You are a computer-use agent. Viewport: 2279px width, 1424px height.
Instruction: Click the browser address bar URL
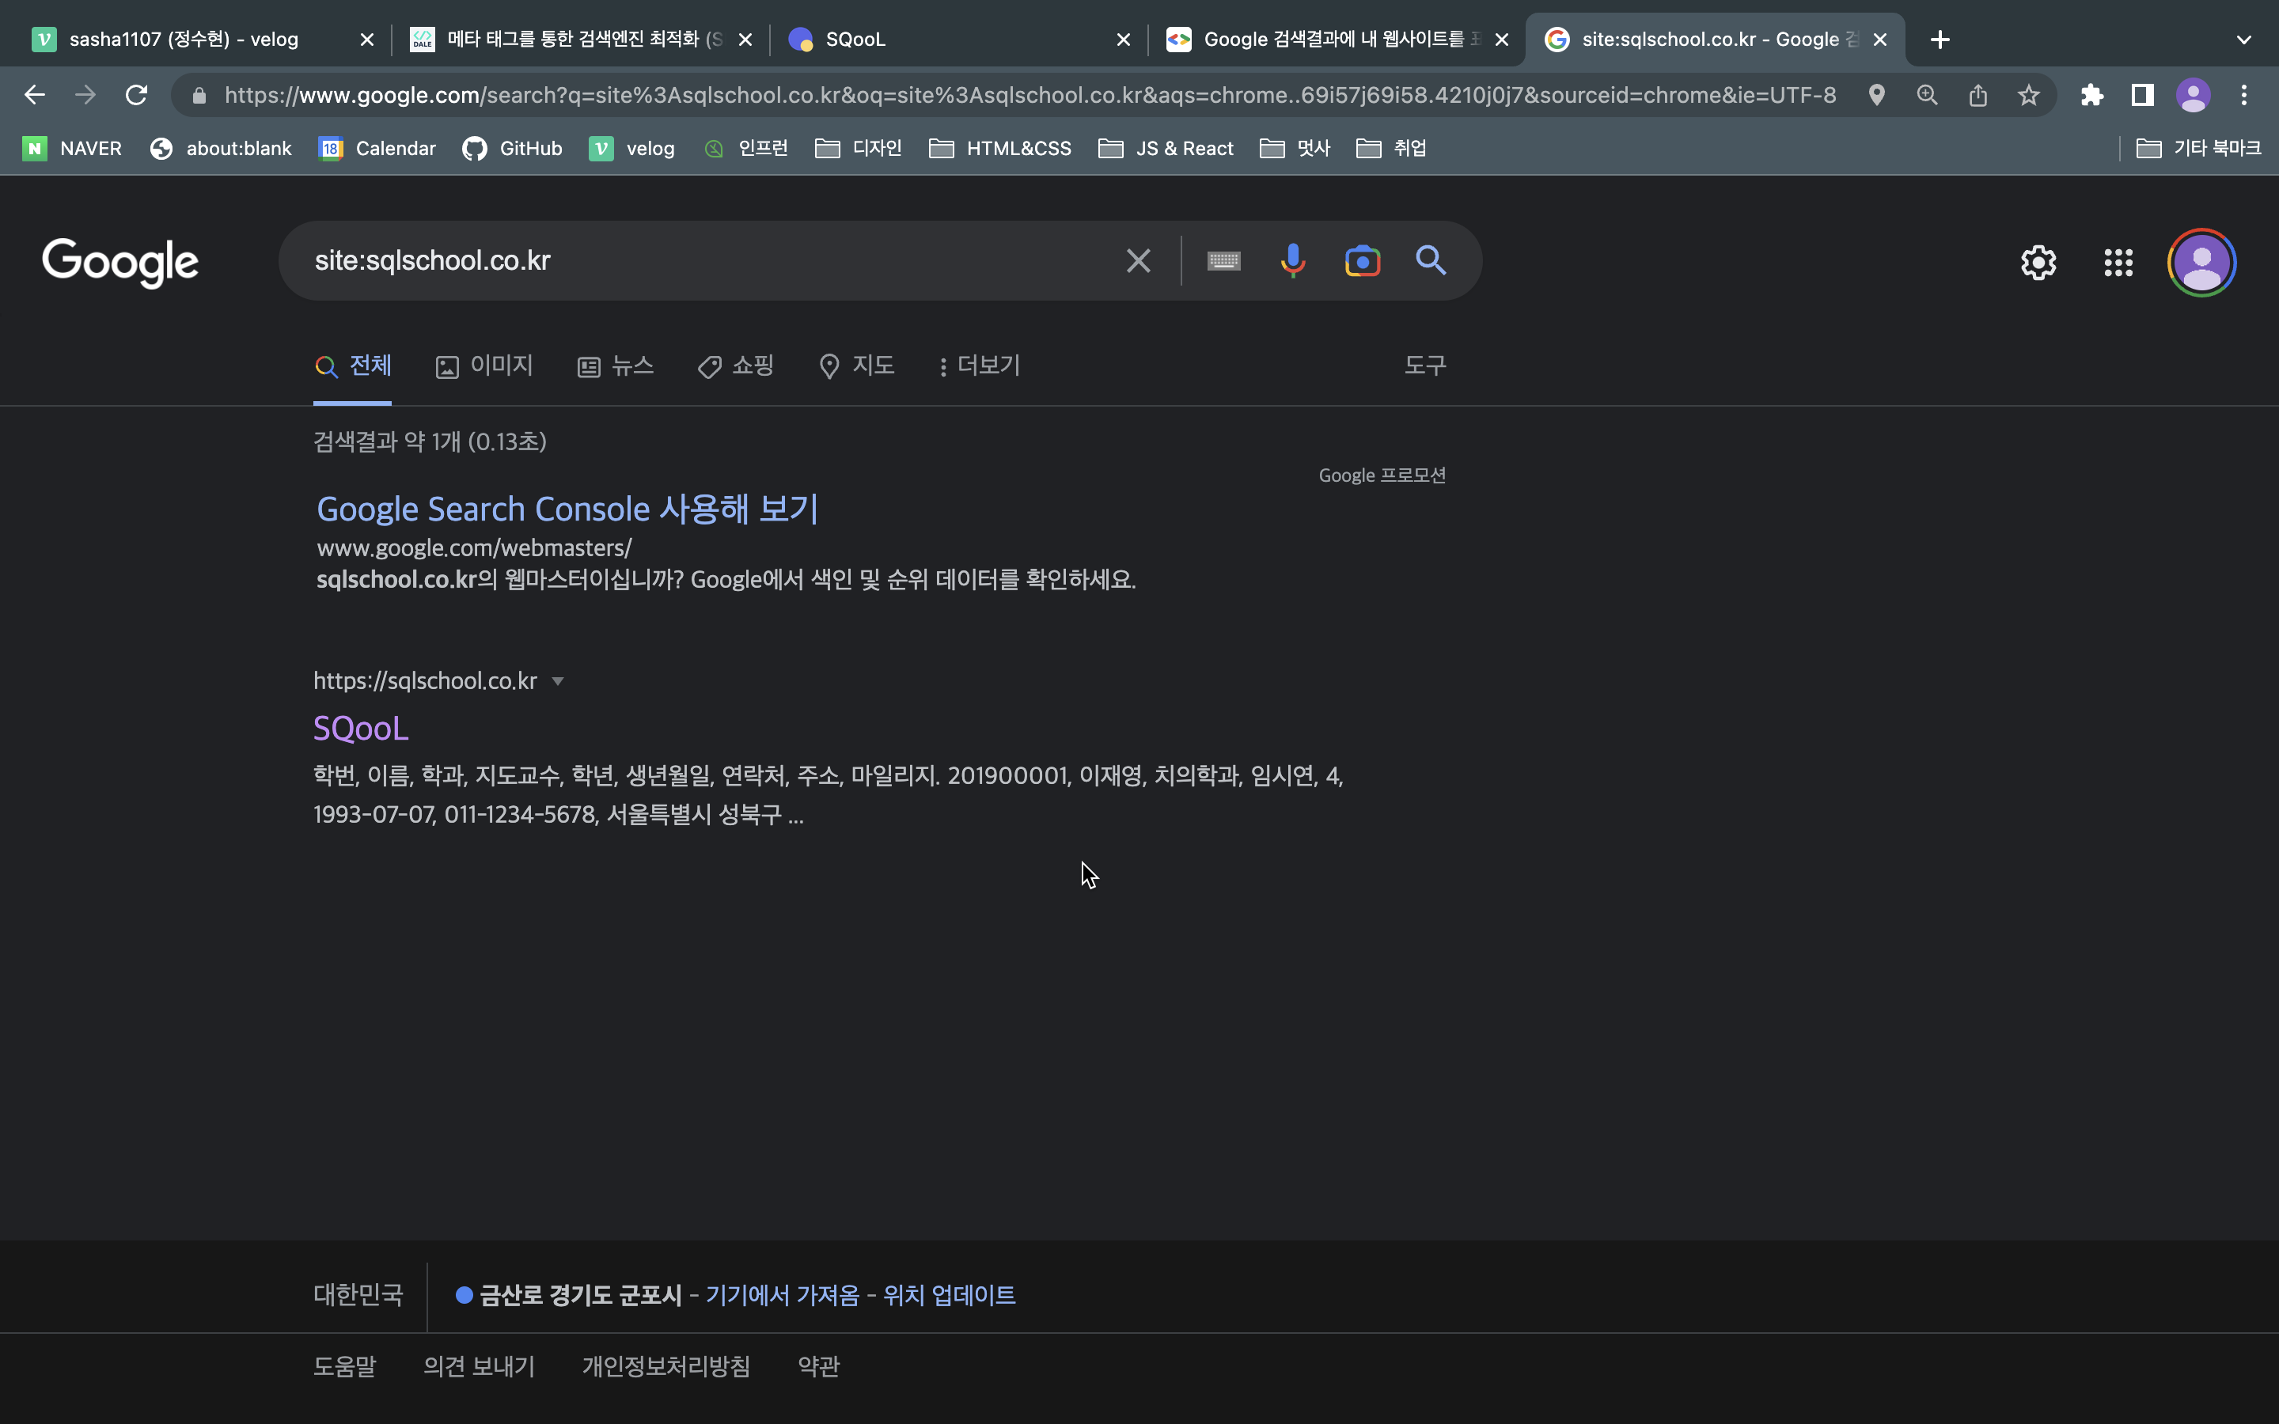pos(1030,95)
